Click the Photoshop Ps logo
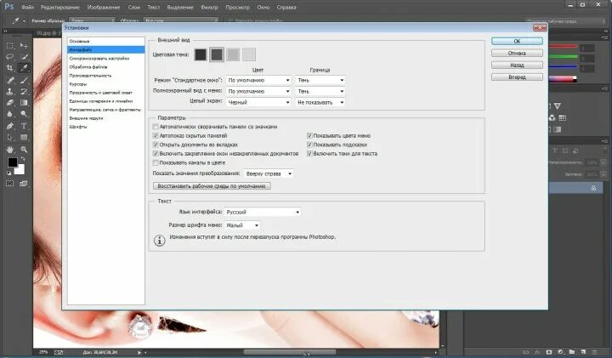Screen dimensions: 612x358 tap(9, 7)
